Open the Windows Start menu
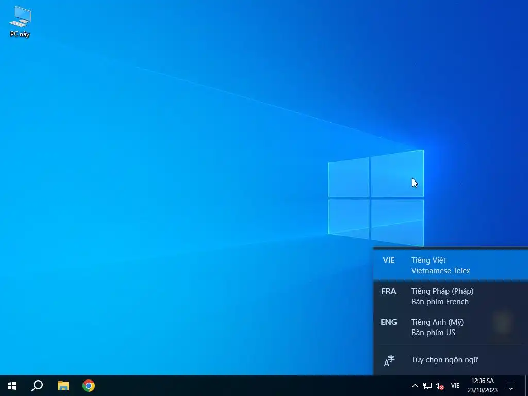This screenshot has width=528, height=396. click(x=12, y=386)
